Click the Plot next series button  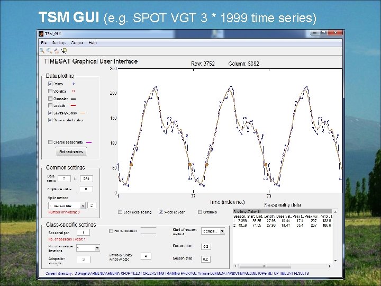[x=71, y=152]
